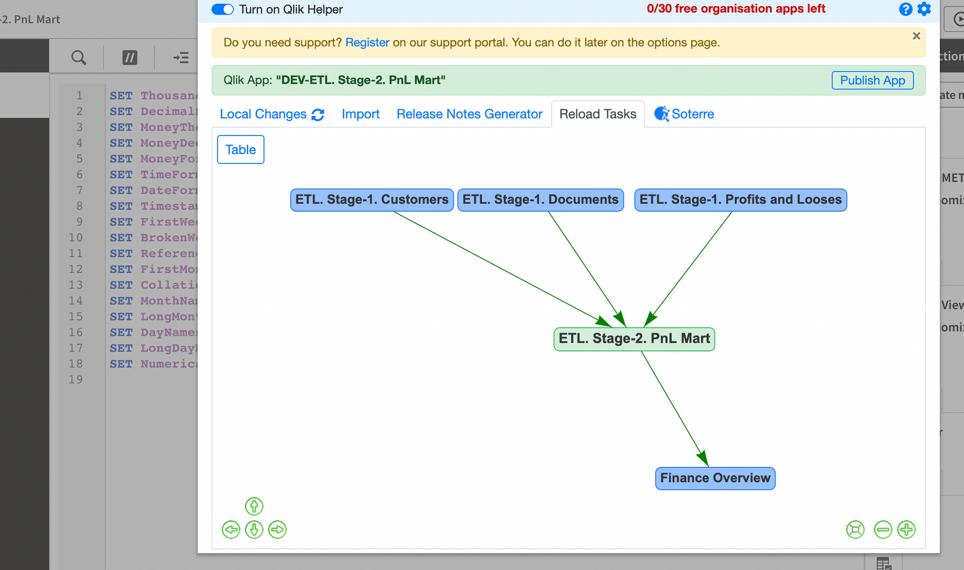The width and height of the screenshot is (964, 570).
Task: Pan the graph up with arrow icon
Action: tap(254, 506)
